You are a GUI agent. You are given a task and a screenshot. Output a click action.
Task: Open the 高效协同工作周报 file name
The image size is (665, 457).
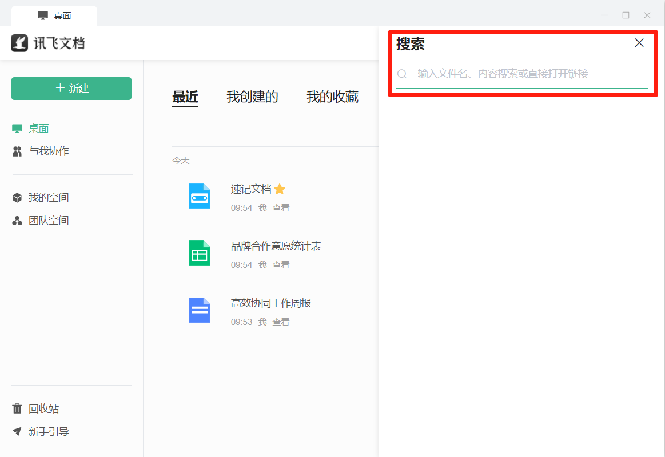point(271,303)
